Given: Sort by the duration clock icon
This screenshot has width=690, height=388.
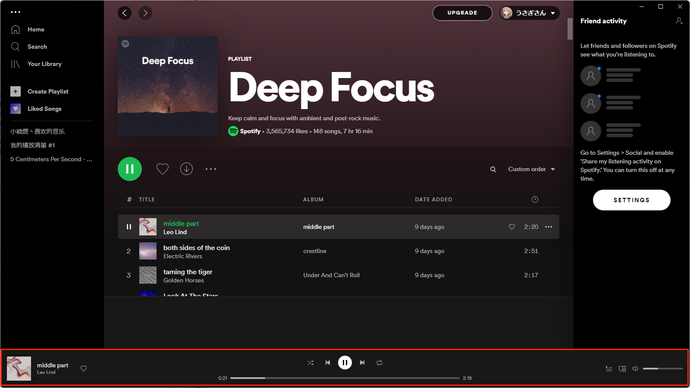Looking at the screenshot, I should tap(535, 199).
